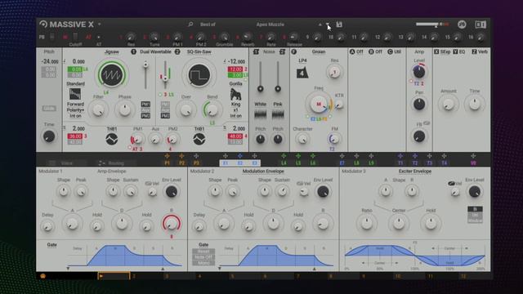The height and width of the screenshot is (294, 523).
Task: Click the Cutoff macro knob labeled Res
Action: coord(131,37)
